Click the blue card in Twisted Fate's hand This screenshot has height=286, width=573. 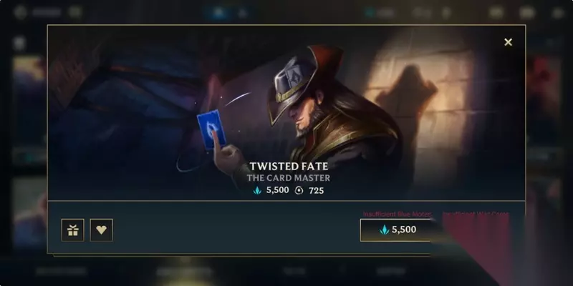click(211, 129)
